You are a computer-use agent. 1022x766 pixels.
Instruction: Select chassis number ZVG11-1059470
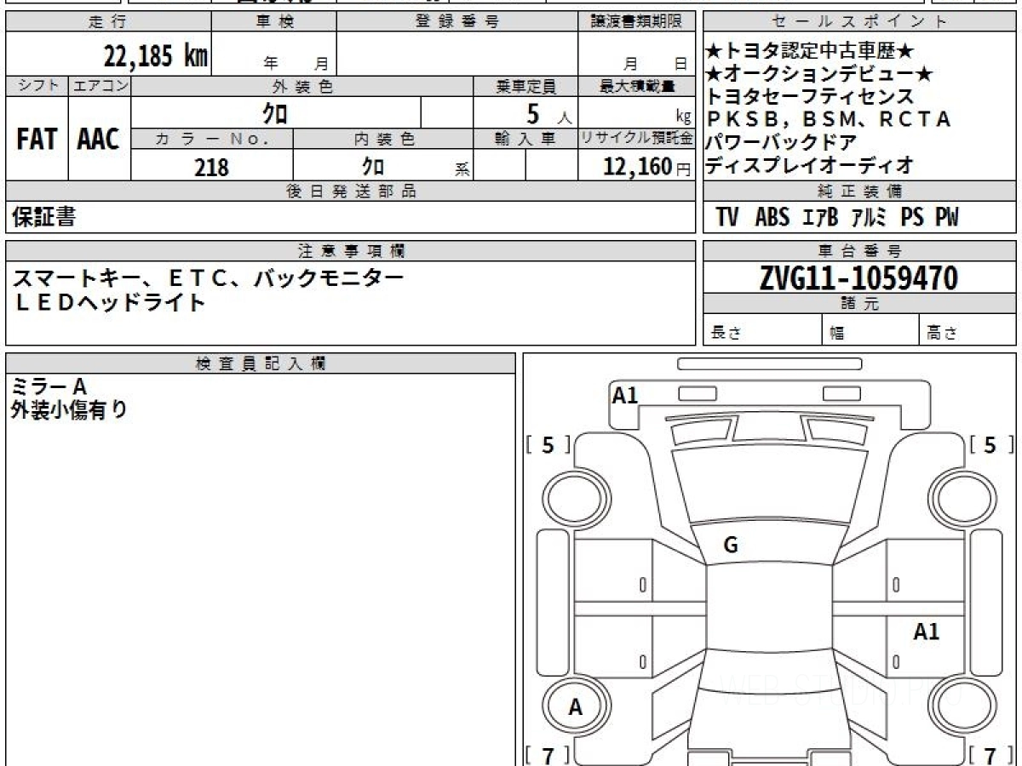coord(858,277)
